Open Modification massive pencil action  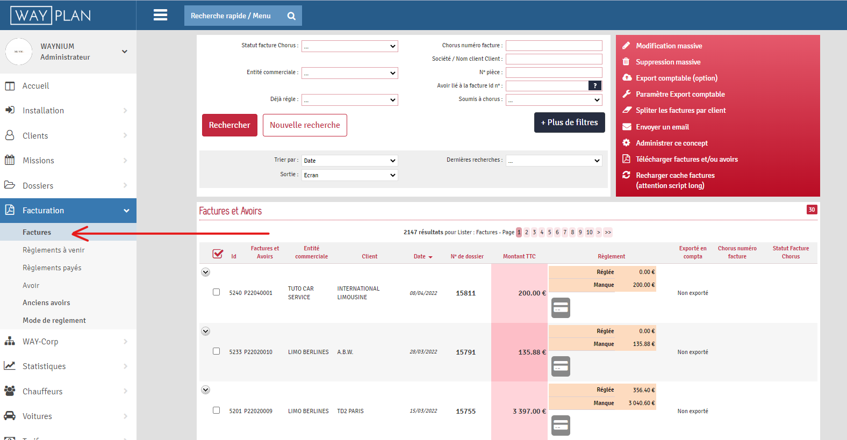[x=669, y=46]
